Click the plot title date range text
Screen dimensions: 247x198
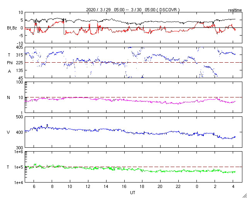[133, 10]
